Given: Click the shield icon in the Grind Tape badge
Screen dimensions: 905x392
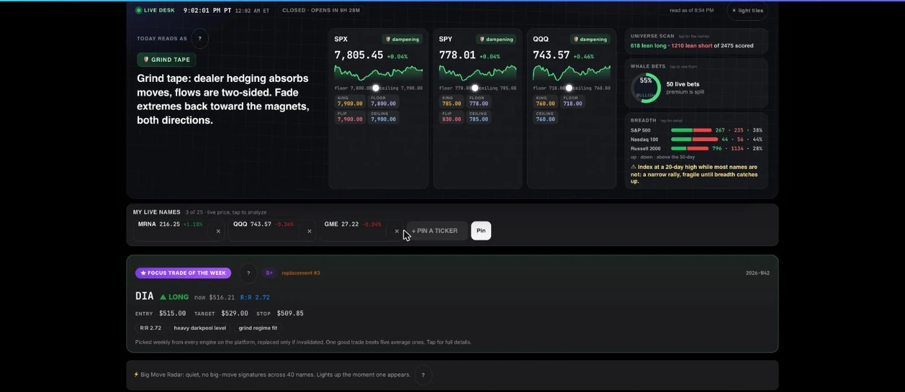Looking at the screenshot, I should pyautogui.click(x=146, y=59).
